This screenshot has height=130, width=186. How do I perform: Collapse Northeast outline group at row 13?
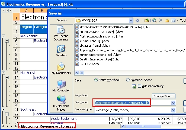pyautogui.click(x=4, y=73)
